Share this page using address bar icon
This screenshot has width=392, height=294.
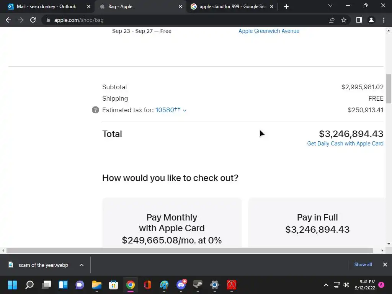point(332,20)
